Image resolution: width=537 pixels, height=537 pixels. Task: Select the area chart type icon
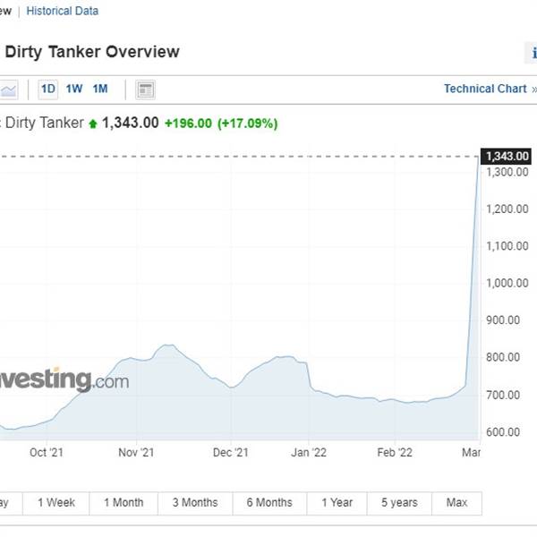pos(9,90)
